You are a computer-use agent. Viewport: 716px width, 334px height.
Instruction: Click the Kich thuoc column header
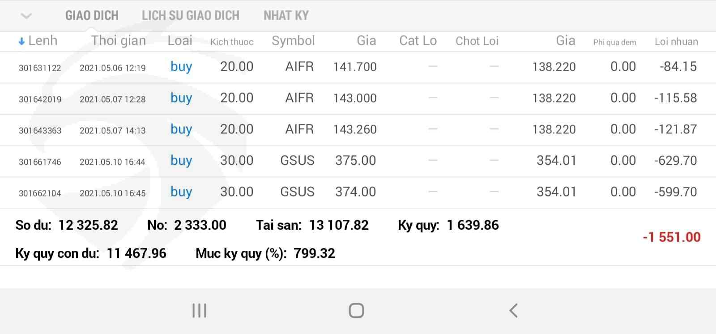click(232, 42)
